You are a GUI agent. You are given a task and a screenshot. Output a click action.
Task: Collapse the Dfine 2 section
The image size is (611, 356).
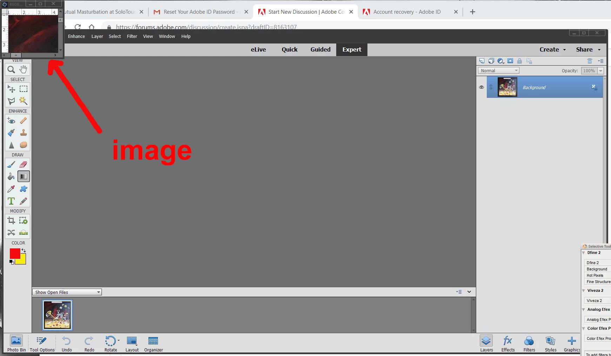[x=584, y=253]
